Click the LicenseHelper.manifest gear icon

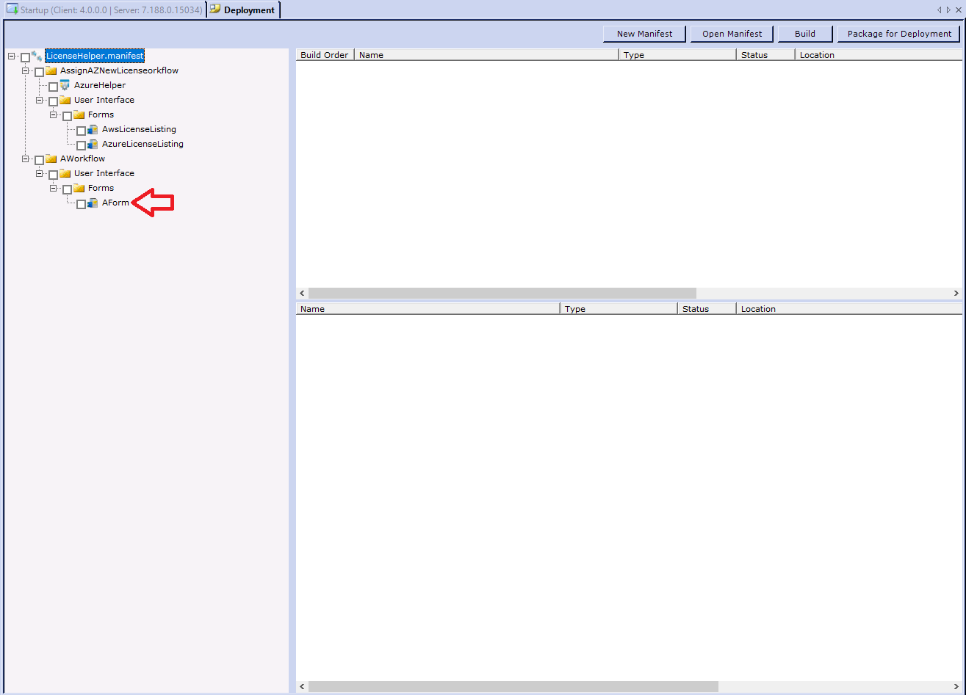point(37,56)
